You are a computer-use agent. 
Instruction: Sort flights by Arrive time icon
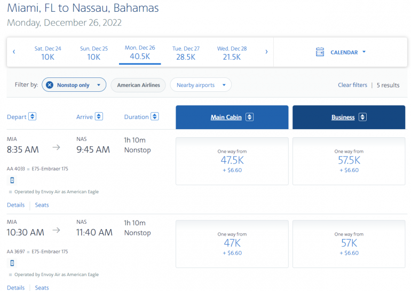tap(99, 116)
